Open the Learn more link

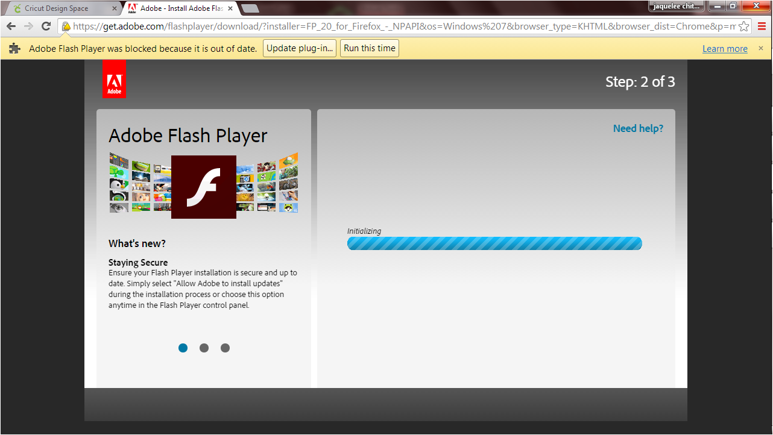tap(725, 49)
